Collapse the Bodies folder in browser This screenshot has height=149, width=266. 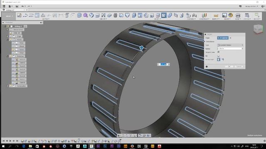coord(7,40)
